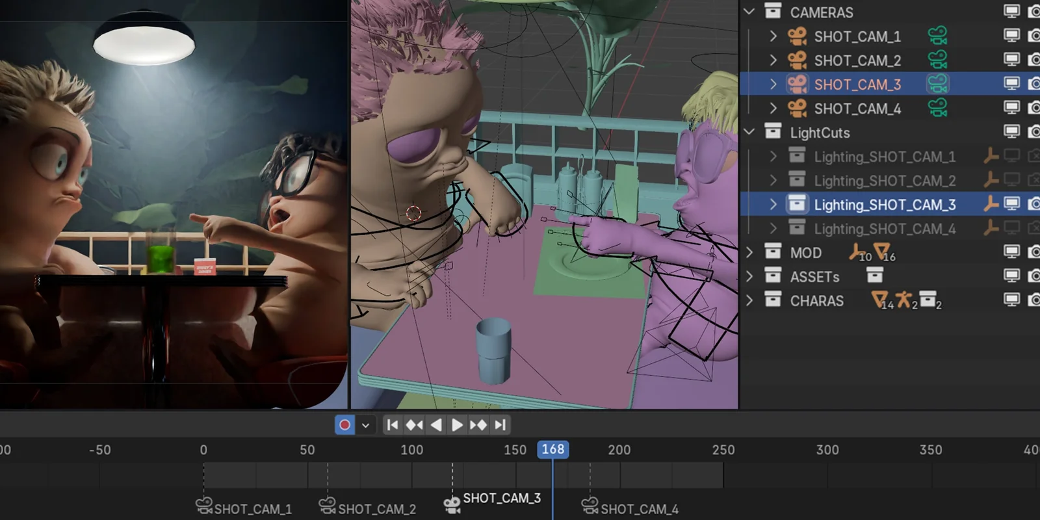1040x520 pixels.
Task: Click the CAMERAS collection icon
Action: [773, 12]
